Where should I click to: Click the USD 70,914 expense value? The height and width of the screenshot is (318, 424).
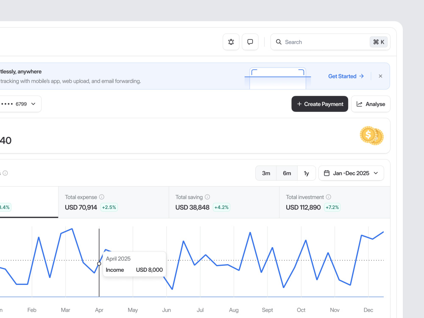click(x=81, y=207)
